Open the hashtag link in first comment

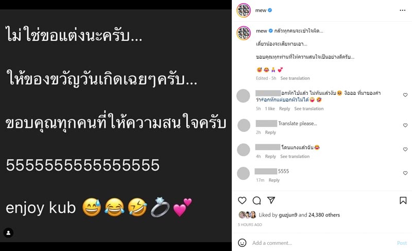(285, 99)
